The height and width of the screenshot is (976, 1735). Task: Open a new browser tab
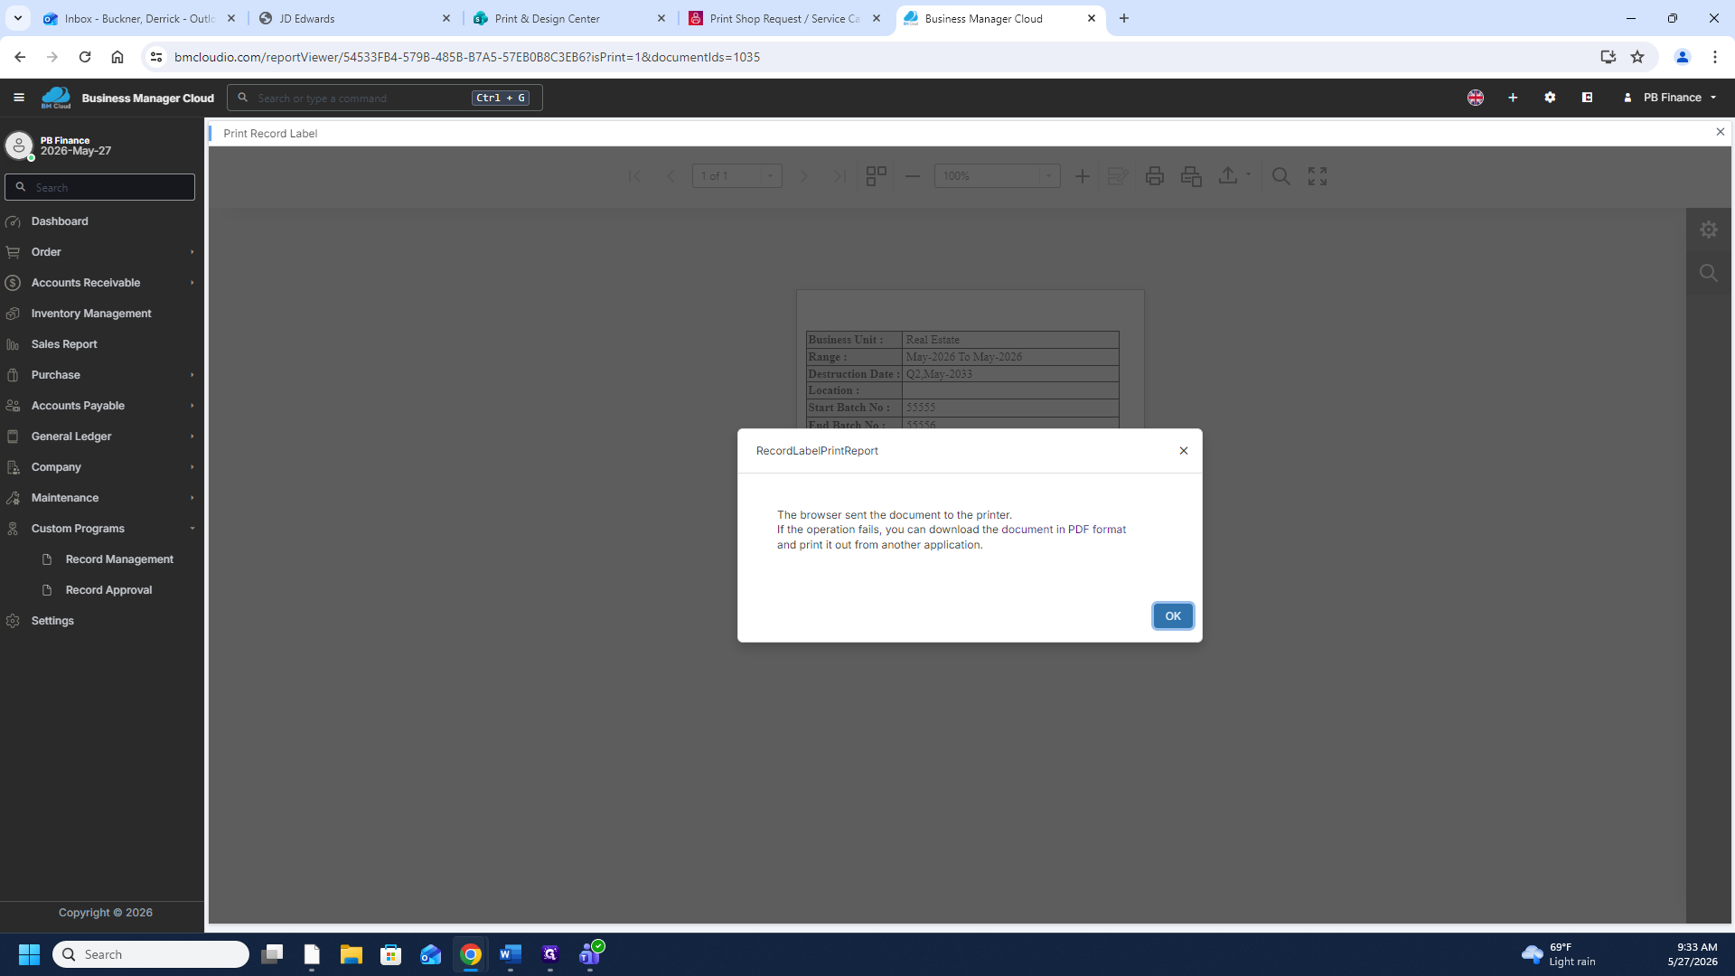tap(1124, 18)
